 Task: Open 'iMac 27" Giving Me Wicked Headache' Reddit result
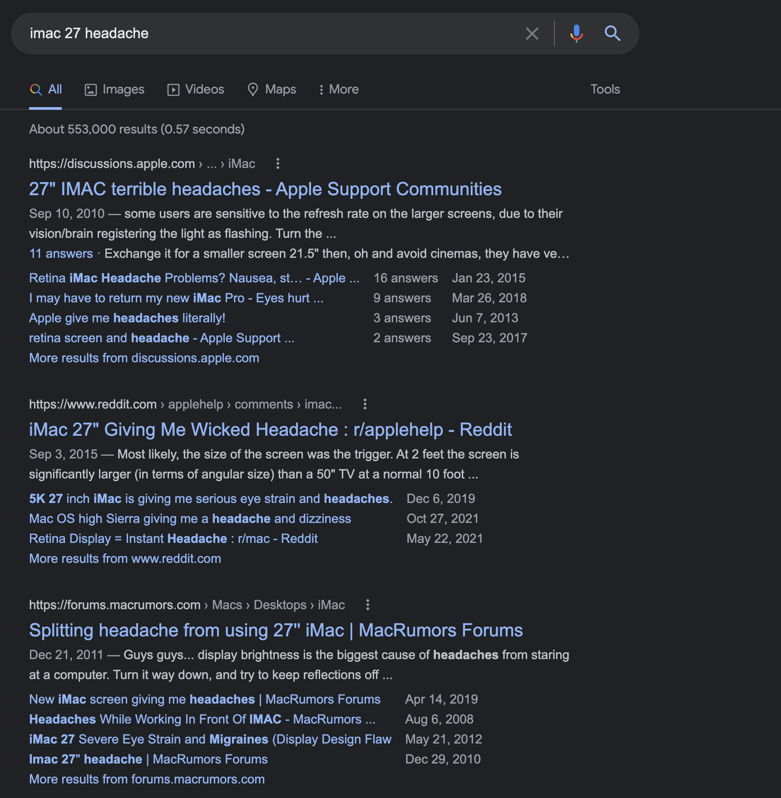[271, 430]
